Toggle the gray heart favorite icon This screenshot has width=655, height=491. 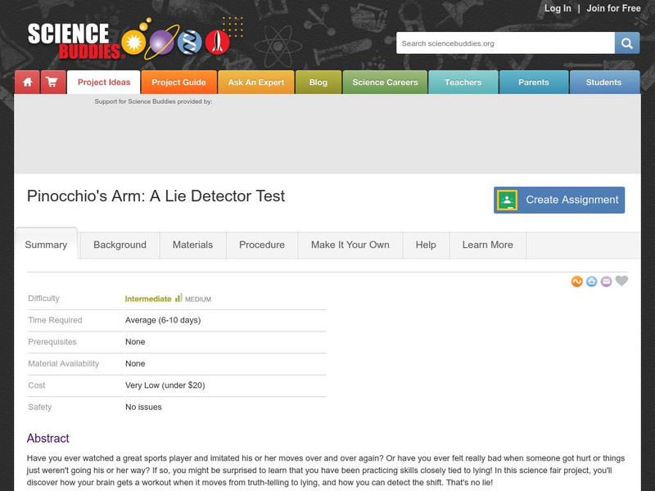click(621, 281)
